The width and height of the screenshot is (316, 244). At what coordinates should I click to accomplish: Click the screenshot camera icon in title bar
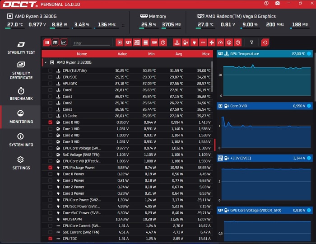(x=277, y=4)
